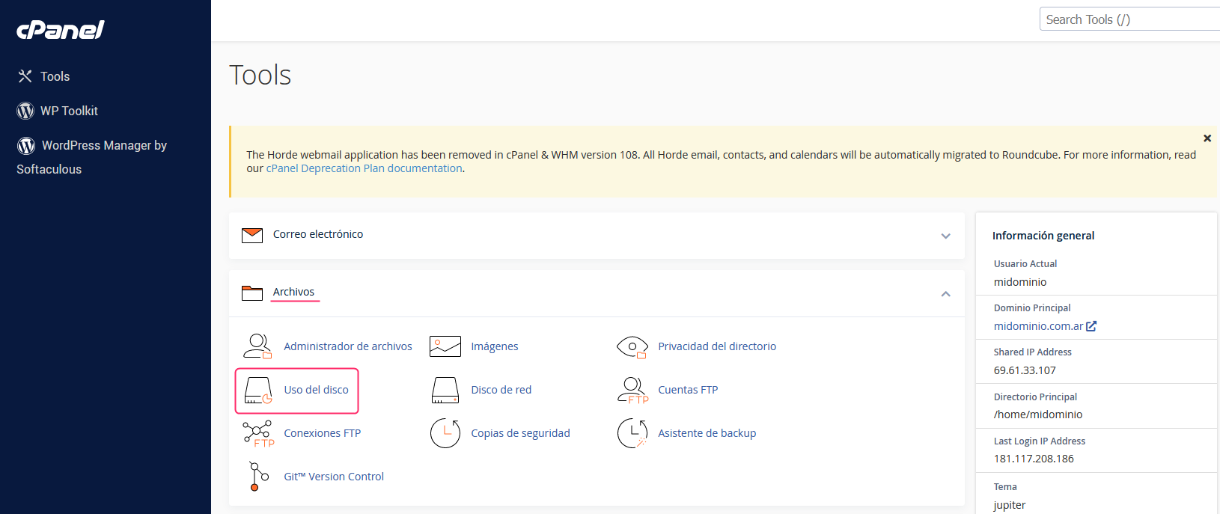Collapse the Archivos section chevron
The image size is (1220, 514).
tap(945, 294)
